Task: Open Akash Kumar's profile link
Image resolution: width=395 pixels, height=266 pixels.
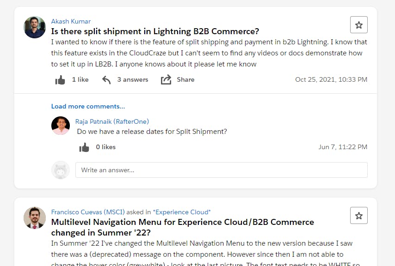Action: click(x=71, y=21)
